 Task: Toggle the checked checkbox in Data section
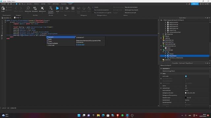186,76
